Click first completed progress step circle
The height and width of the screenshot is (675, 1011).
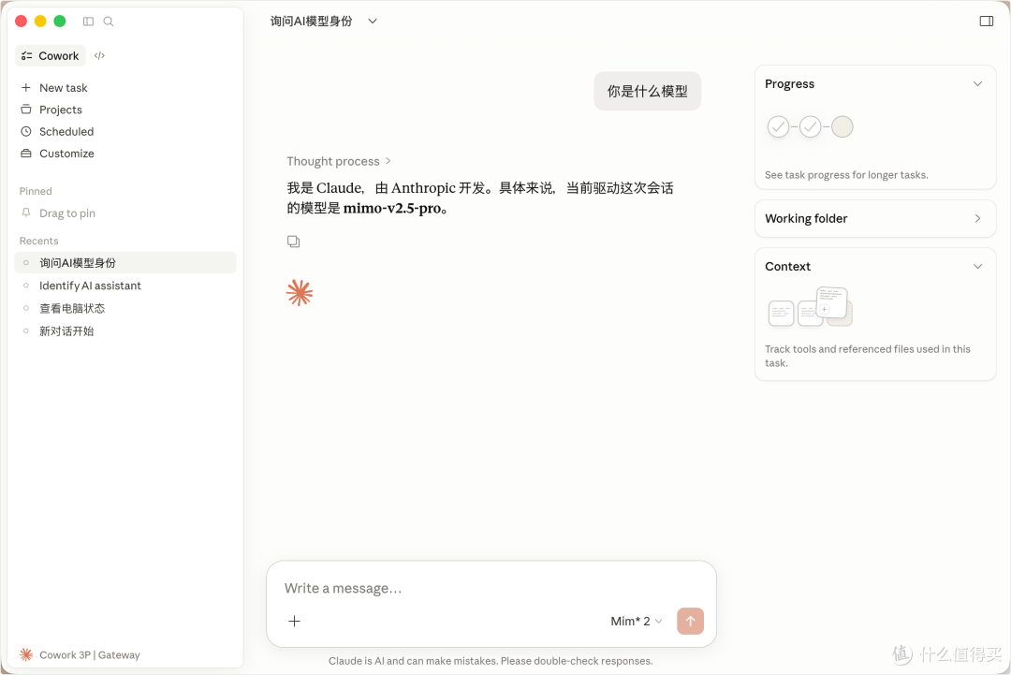[x=778, y=126]
